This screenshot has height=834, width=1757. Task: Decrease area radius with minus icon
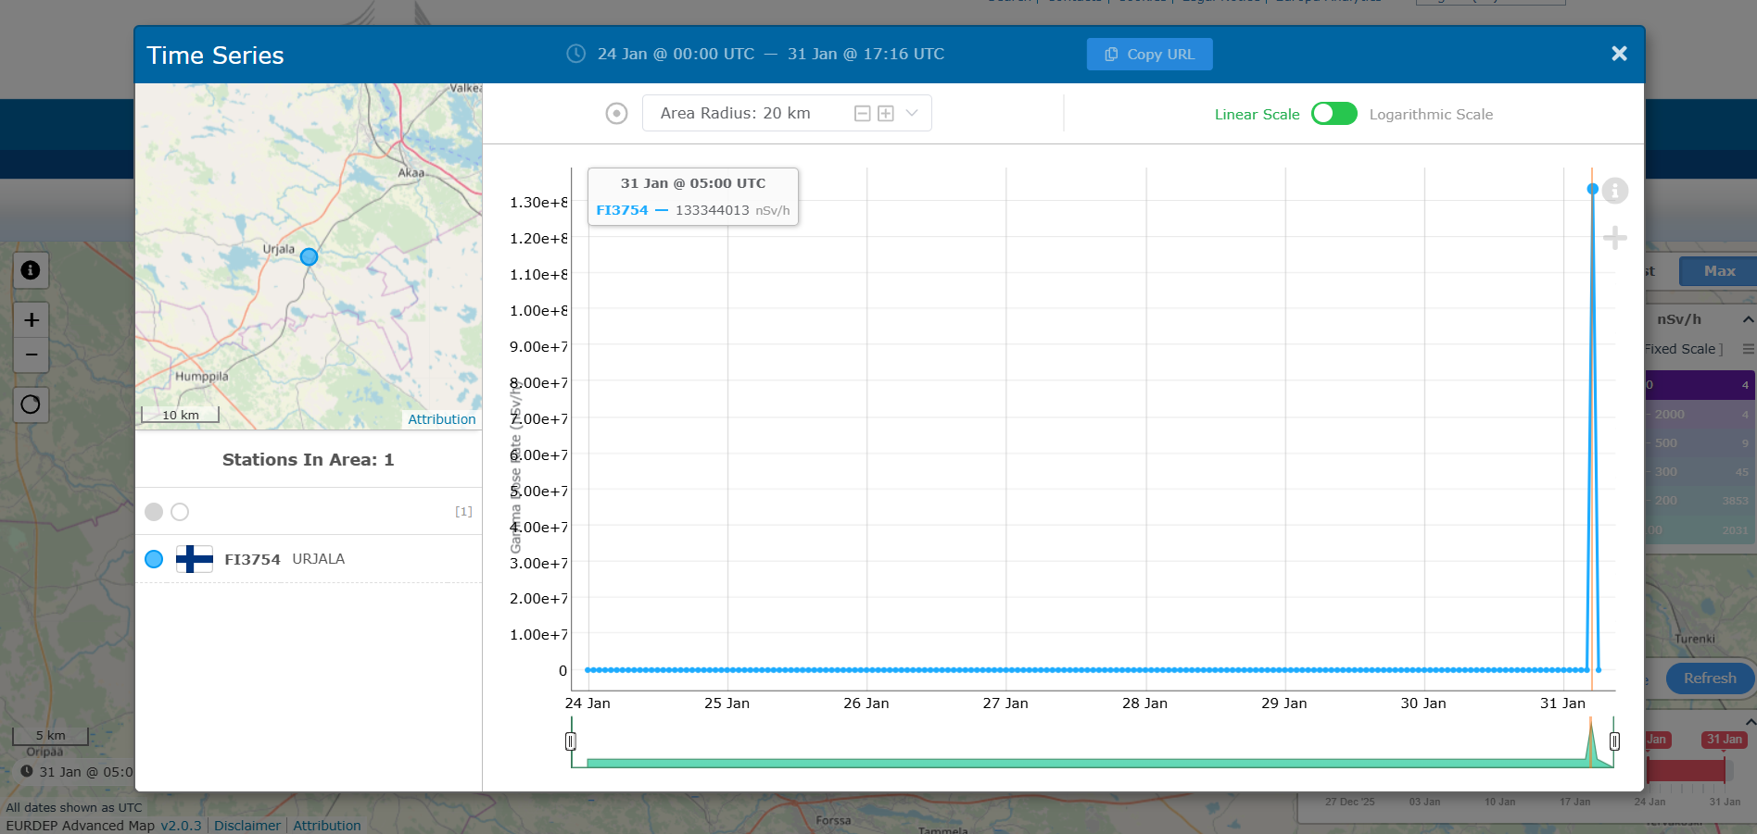point(862,113)
